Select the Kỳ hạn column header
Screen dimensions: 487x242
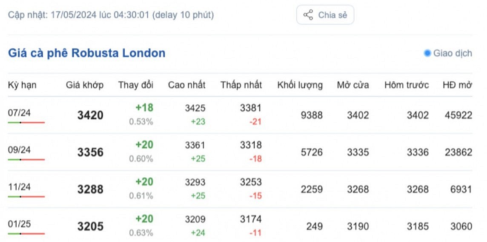point(22,85)
